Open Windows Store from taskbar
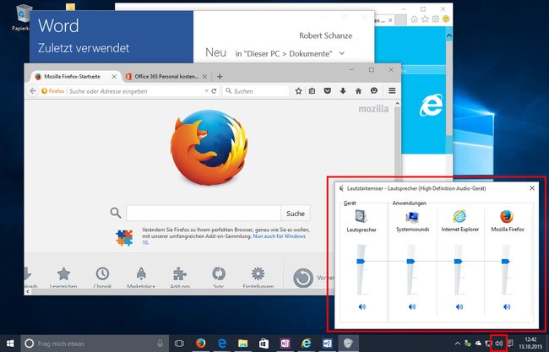The width and height of the screenshot is (549, 352). click(x=264, y=344)
